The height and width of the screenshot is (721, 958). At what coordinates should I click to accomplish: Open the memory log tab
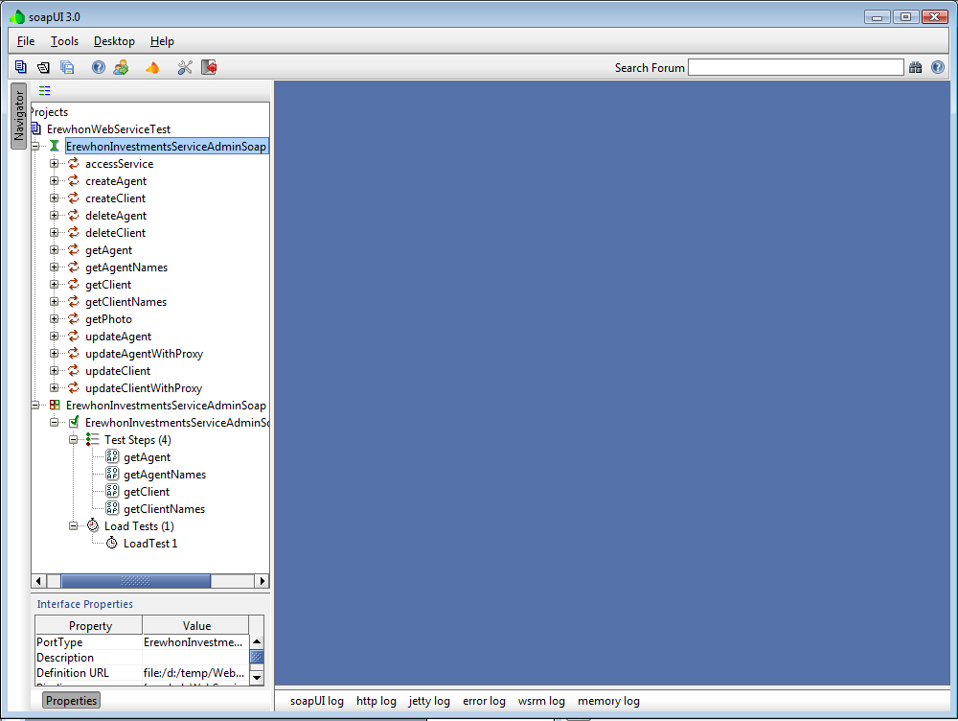click(x=608, y=701)
